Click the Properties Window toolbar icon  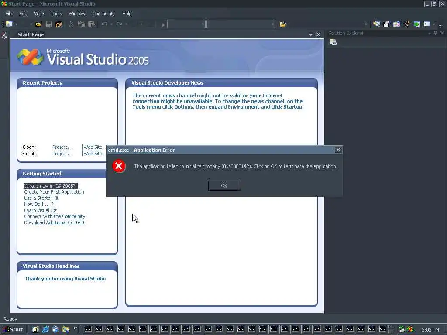[x=386, y=24]
